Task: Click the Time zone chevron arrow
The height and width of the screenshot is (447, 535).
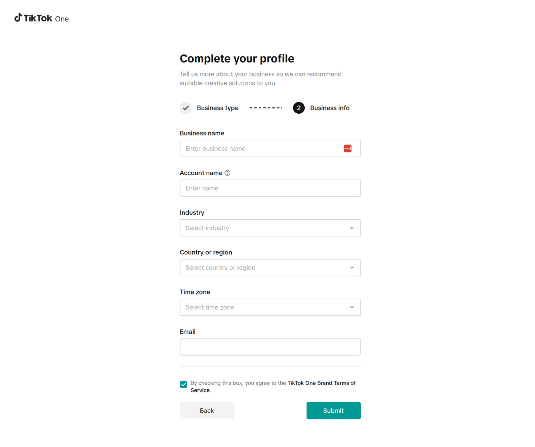Action: click(x=351, y=307)
